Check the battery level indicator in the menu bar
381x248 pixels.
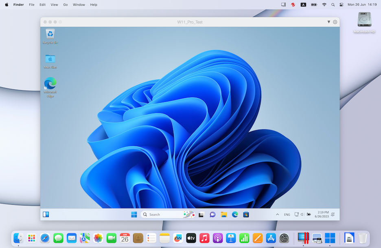(313, 4)
